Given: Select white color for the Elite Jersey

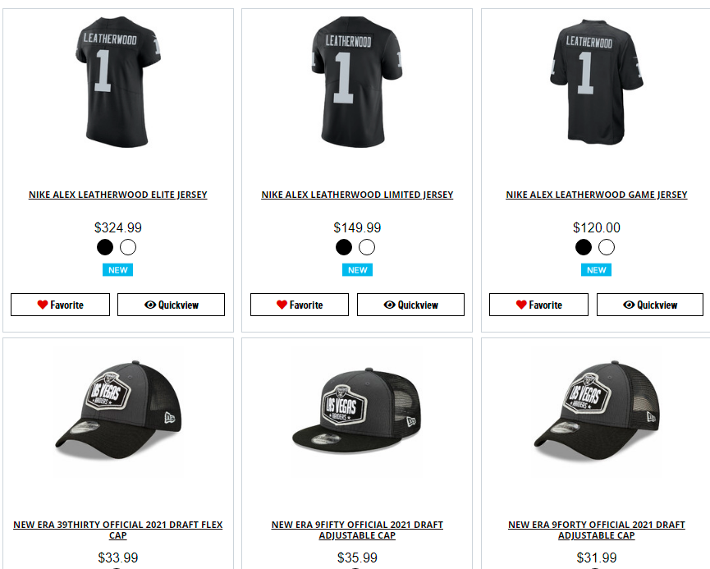Looking at the screenshot, I should (x=128, y=247).
